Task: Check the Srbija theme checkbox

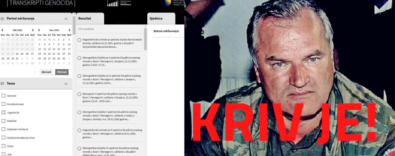Action: coord(3,146)
